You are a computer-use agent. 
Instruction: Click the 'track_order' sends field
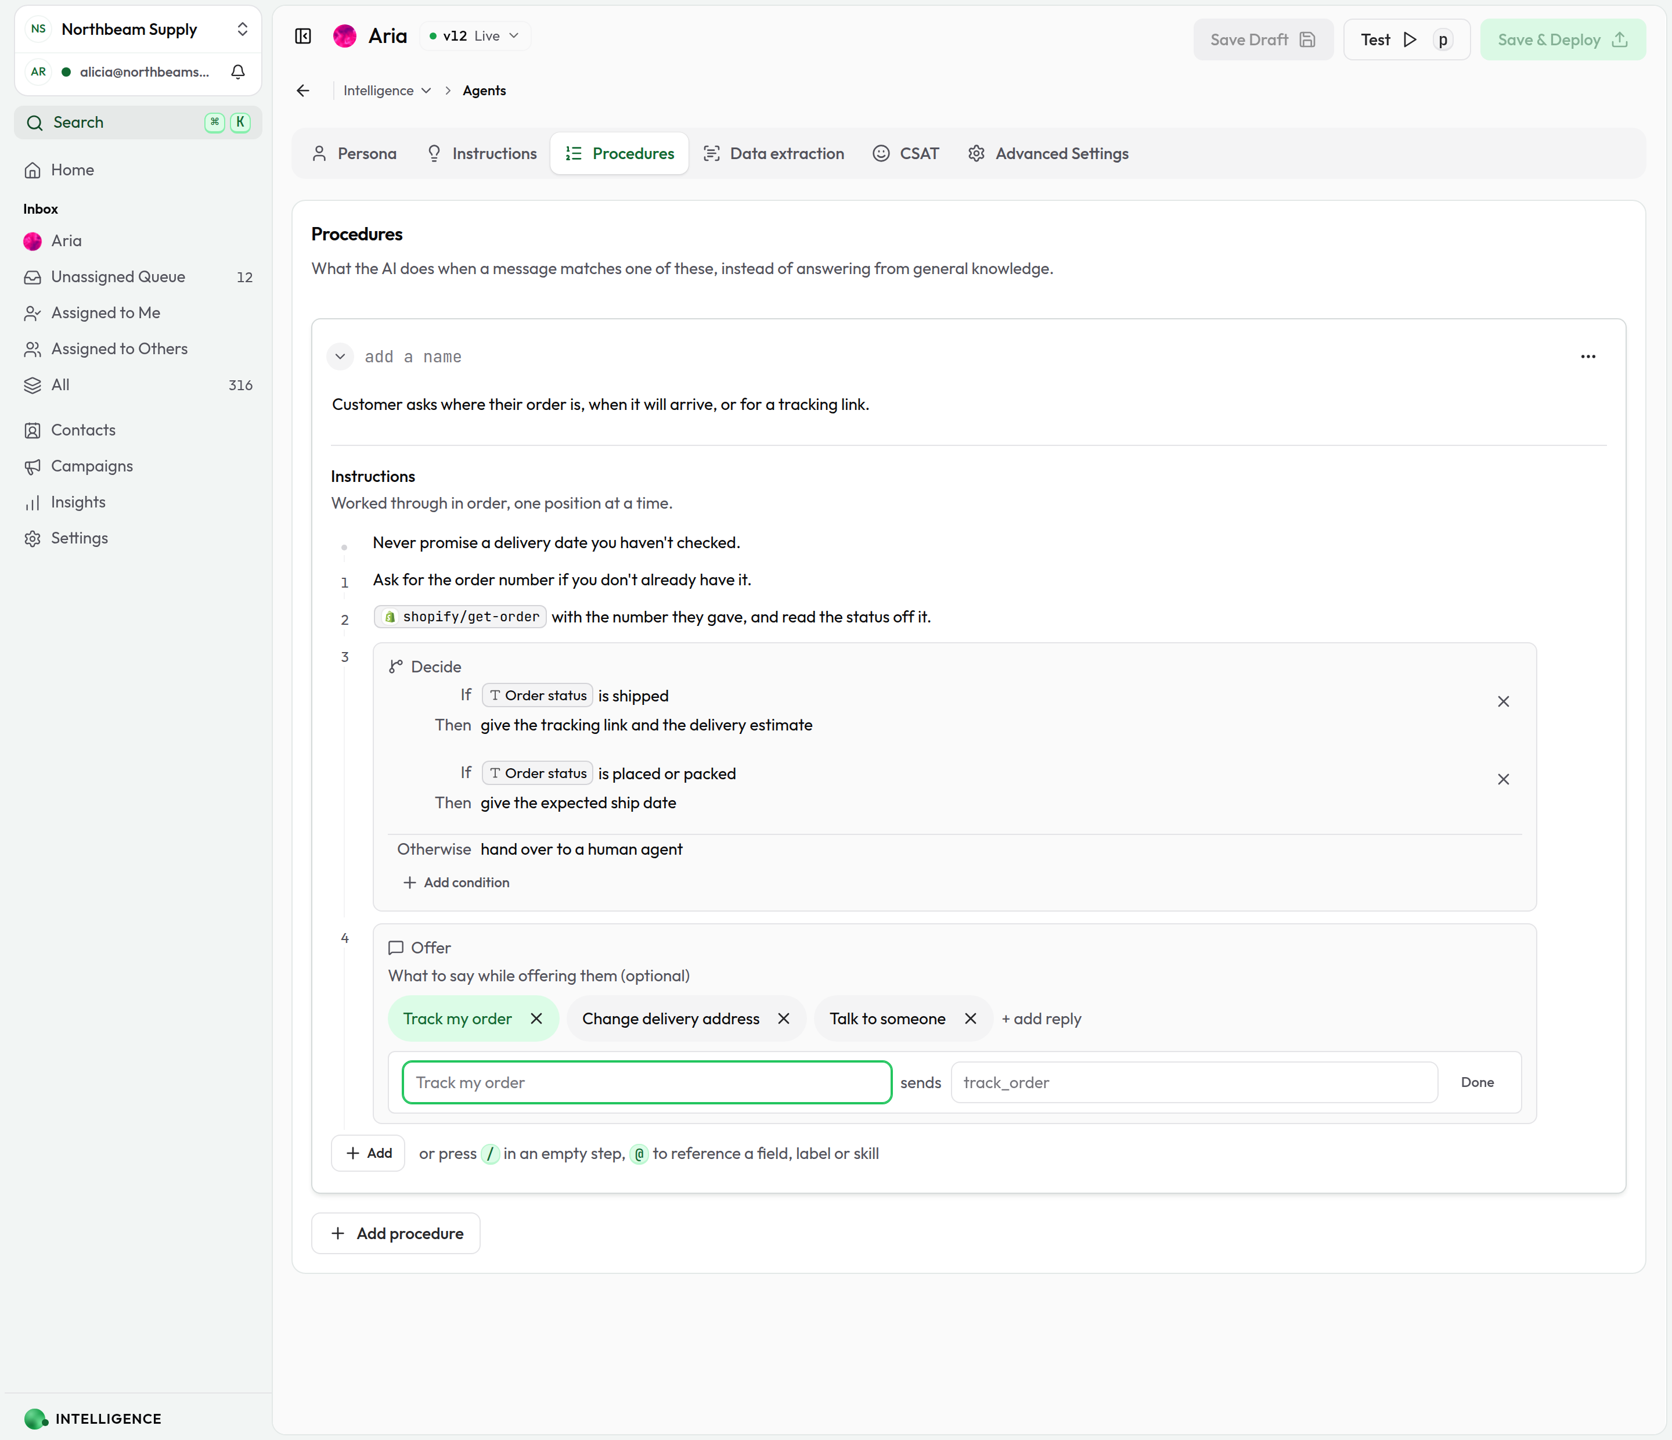pyautogui.click(x=1194, y=1082)
